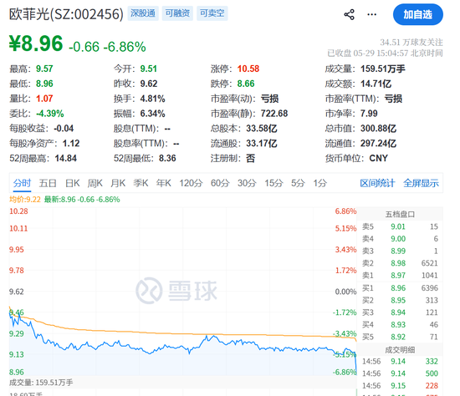Open the share icon
The width and height of the screenshot is (460, 396).
coord(349,14)
